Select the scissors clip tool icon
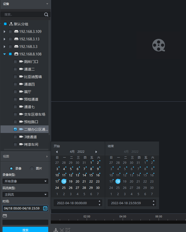 coord(62,230)
